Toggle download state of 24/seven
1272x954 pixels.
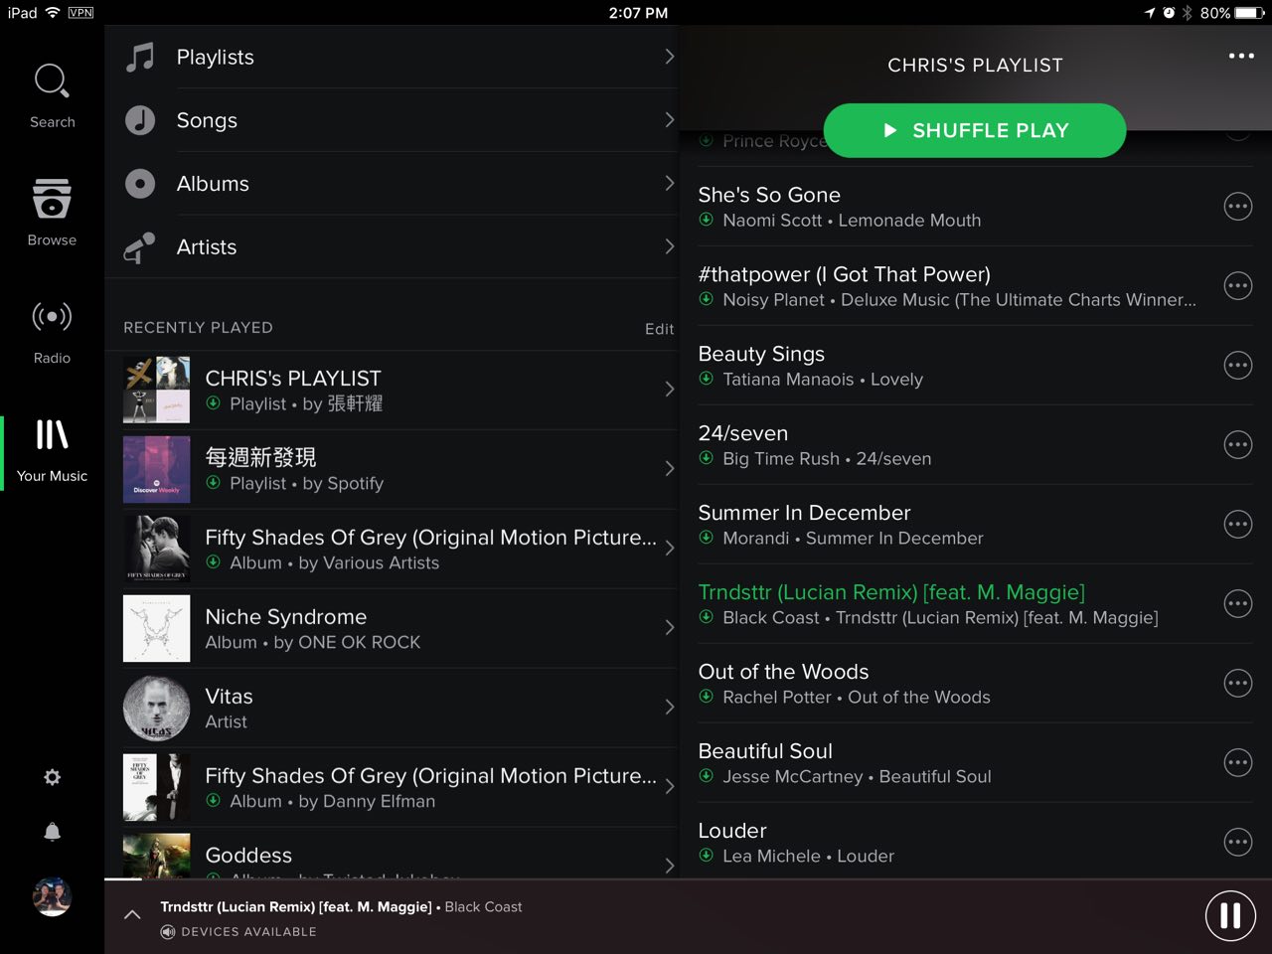point(706,458)
